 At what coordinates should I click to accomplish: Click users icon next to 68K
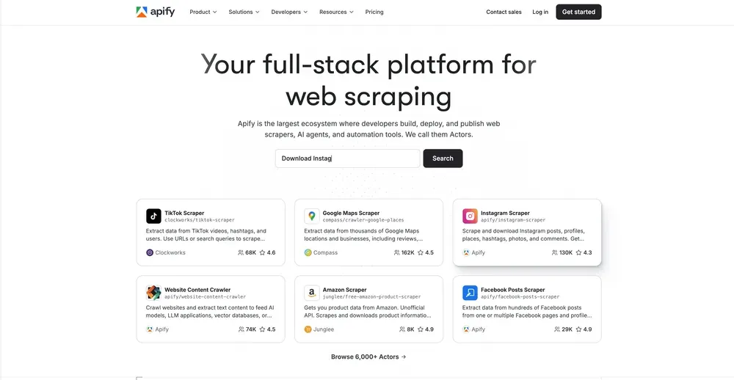pos(241,252)
